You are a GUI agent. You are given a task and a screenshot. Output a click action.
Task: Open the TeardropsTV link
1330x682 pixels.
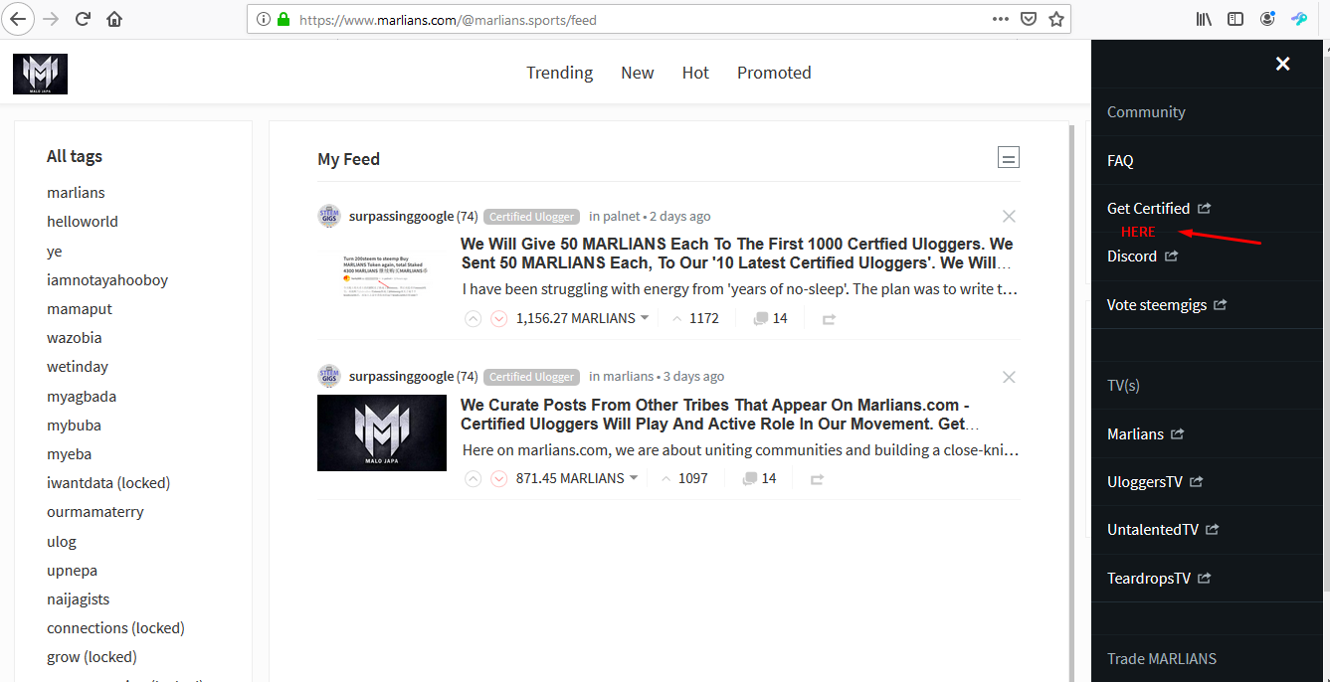(1159, 578)
